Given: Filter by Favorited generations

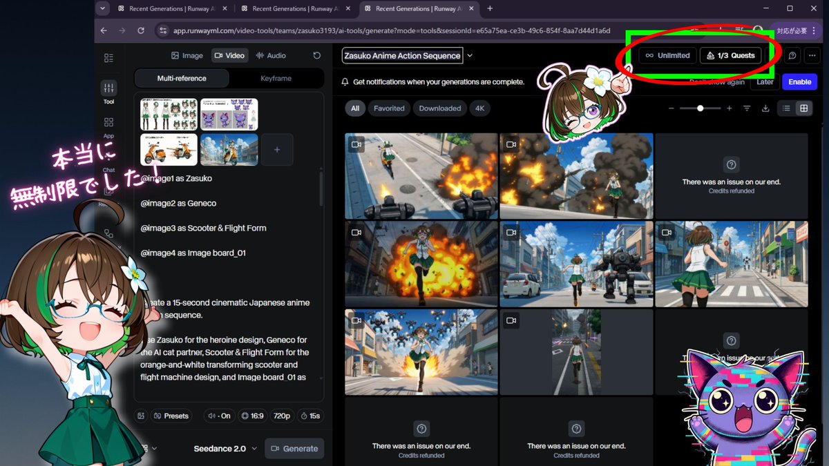Looking at the screenshot, I should [389, 108].
